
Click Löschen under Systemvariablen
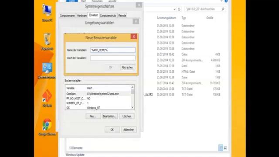pyautogui.click(x=127, y=116)
